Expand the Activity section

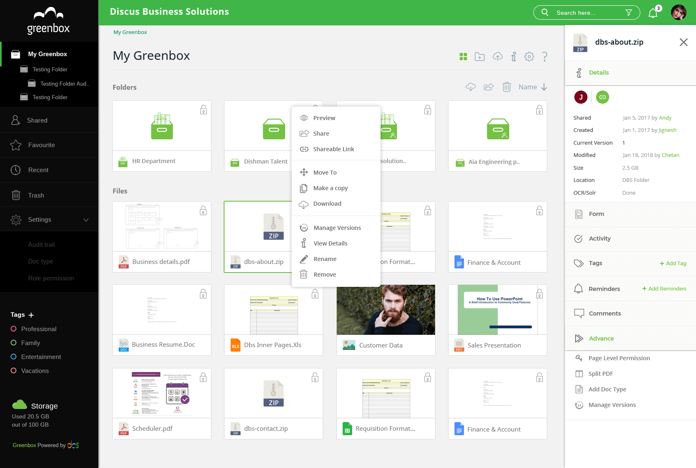(x=600, y=239)
